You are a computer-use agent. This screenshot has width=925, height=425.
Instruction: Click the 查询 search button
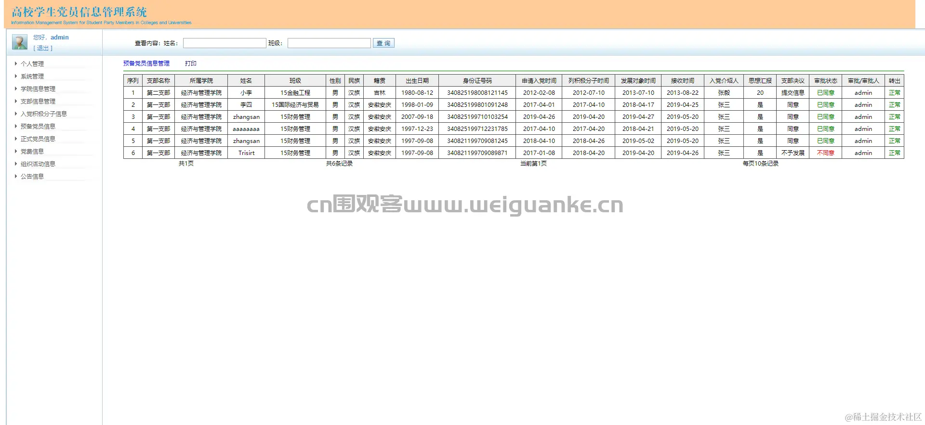pyautogui.click(x=383, y=43)
